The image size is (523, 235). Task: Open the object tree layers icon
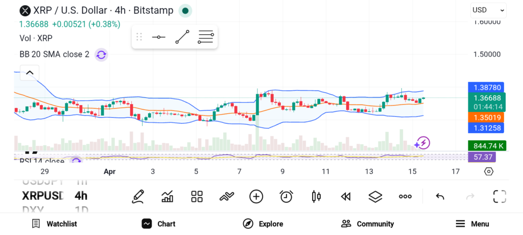pos(375,196)
